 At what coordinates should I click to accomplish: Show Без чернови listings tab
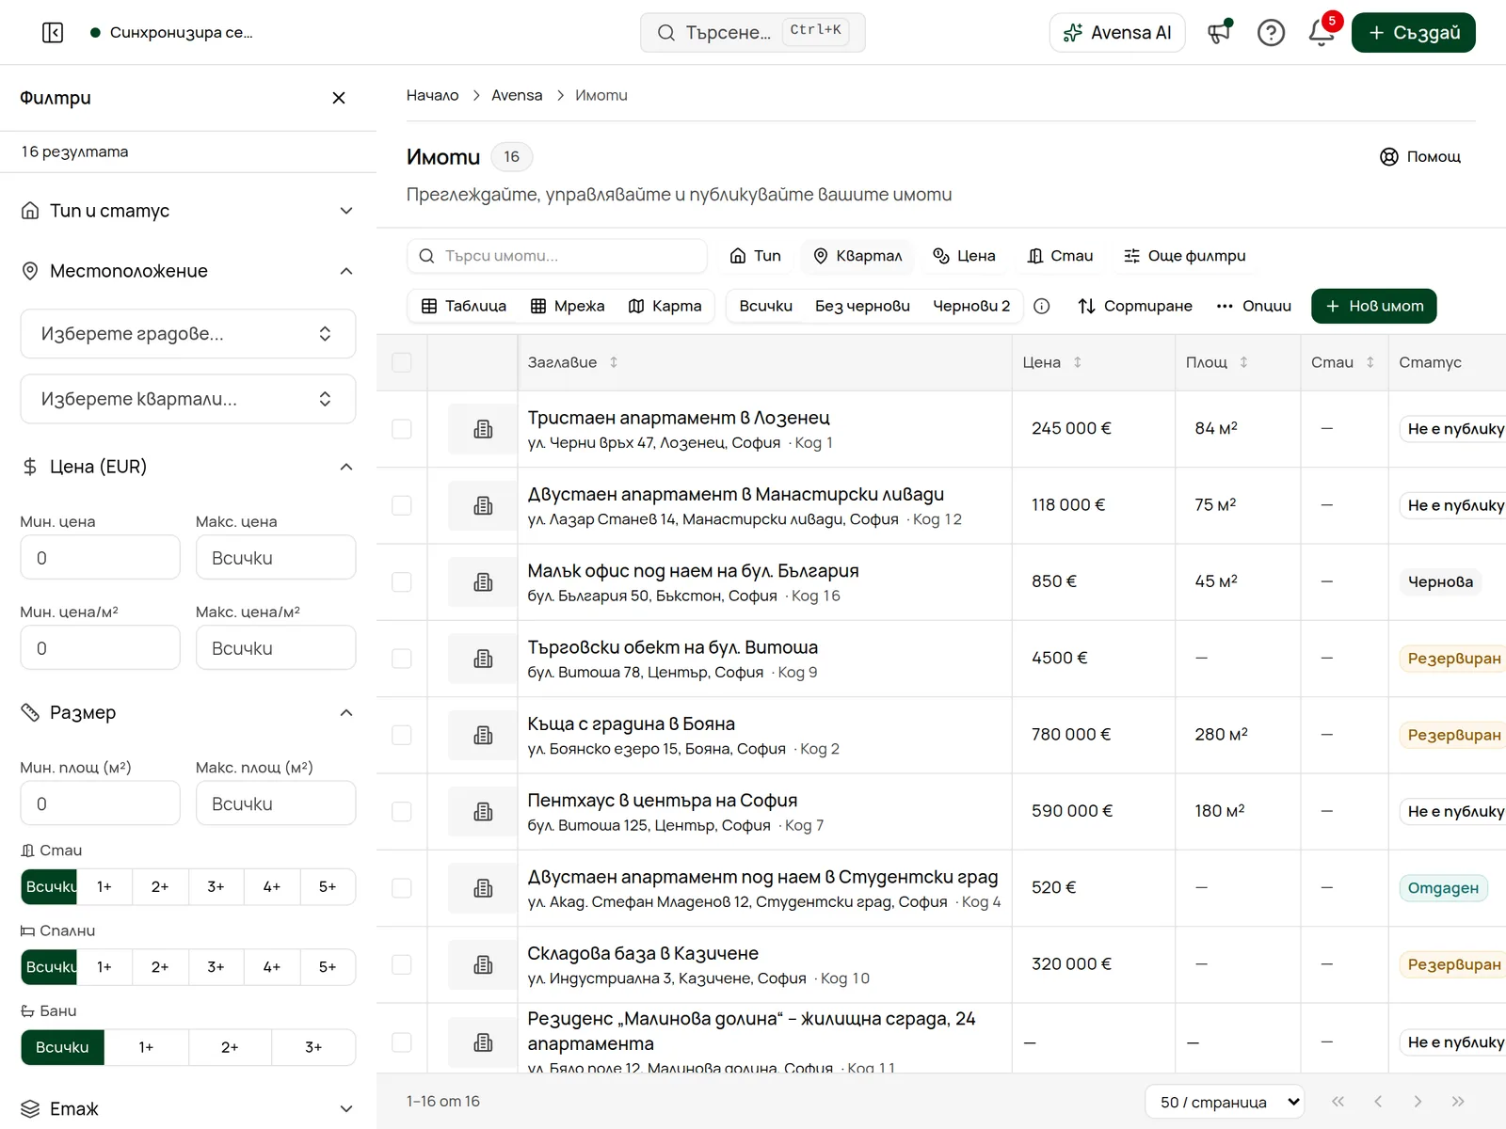(x=862, y=306)
